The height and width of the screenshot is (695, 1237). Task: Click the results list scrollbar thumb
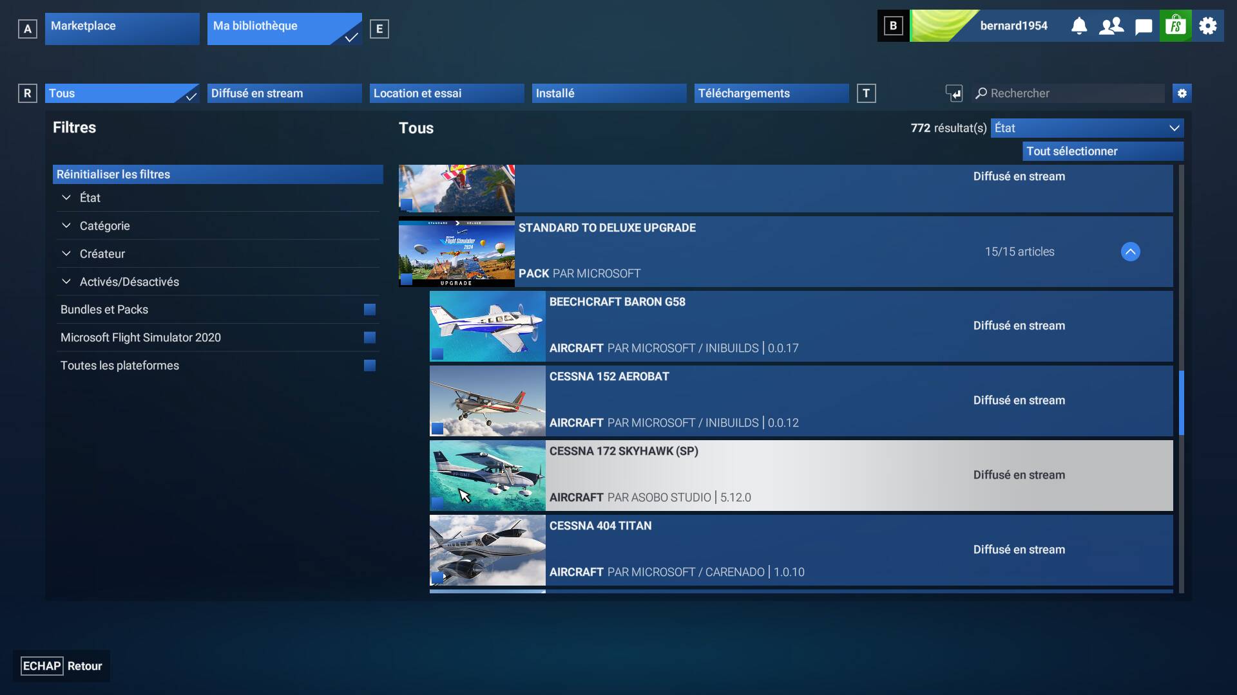pyautogui.click(x=1182, y=402)
